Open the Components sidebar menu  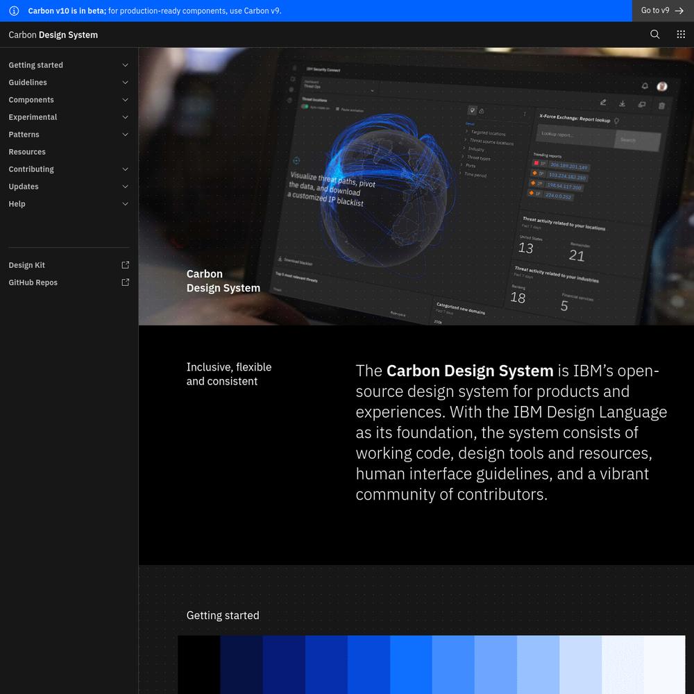pos(69,99)
